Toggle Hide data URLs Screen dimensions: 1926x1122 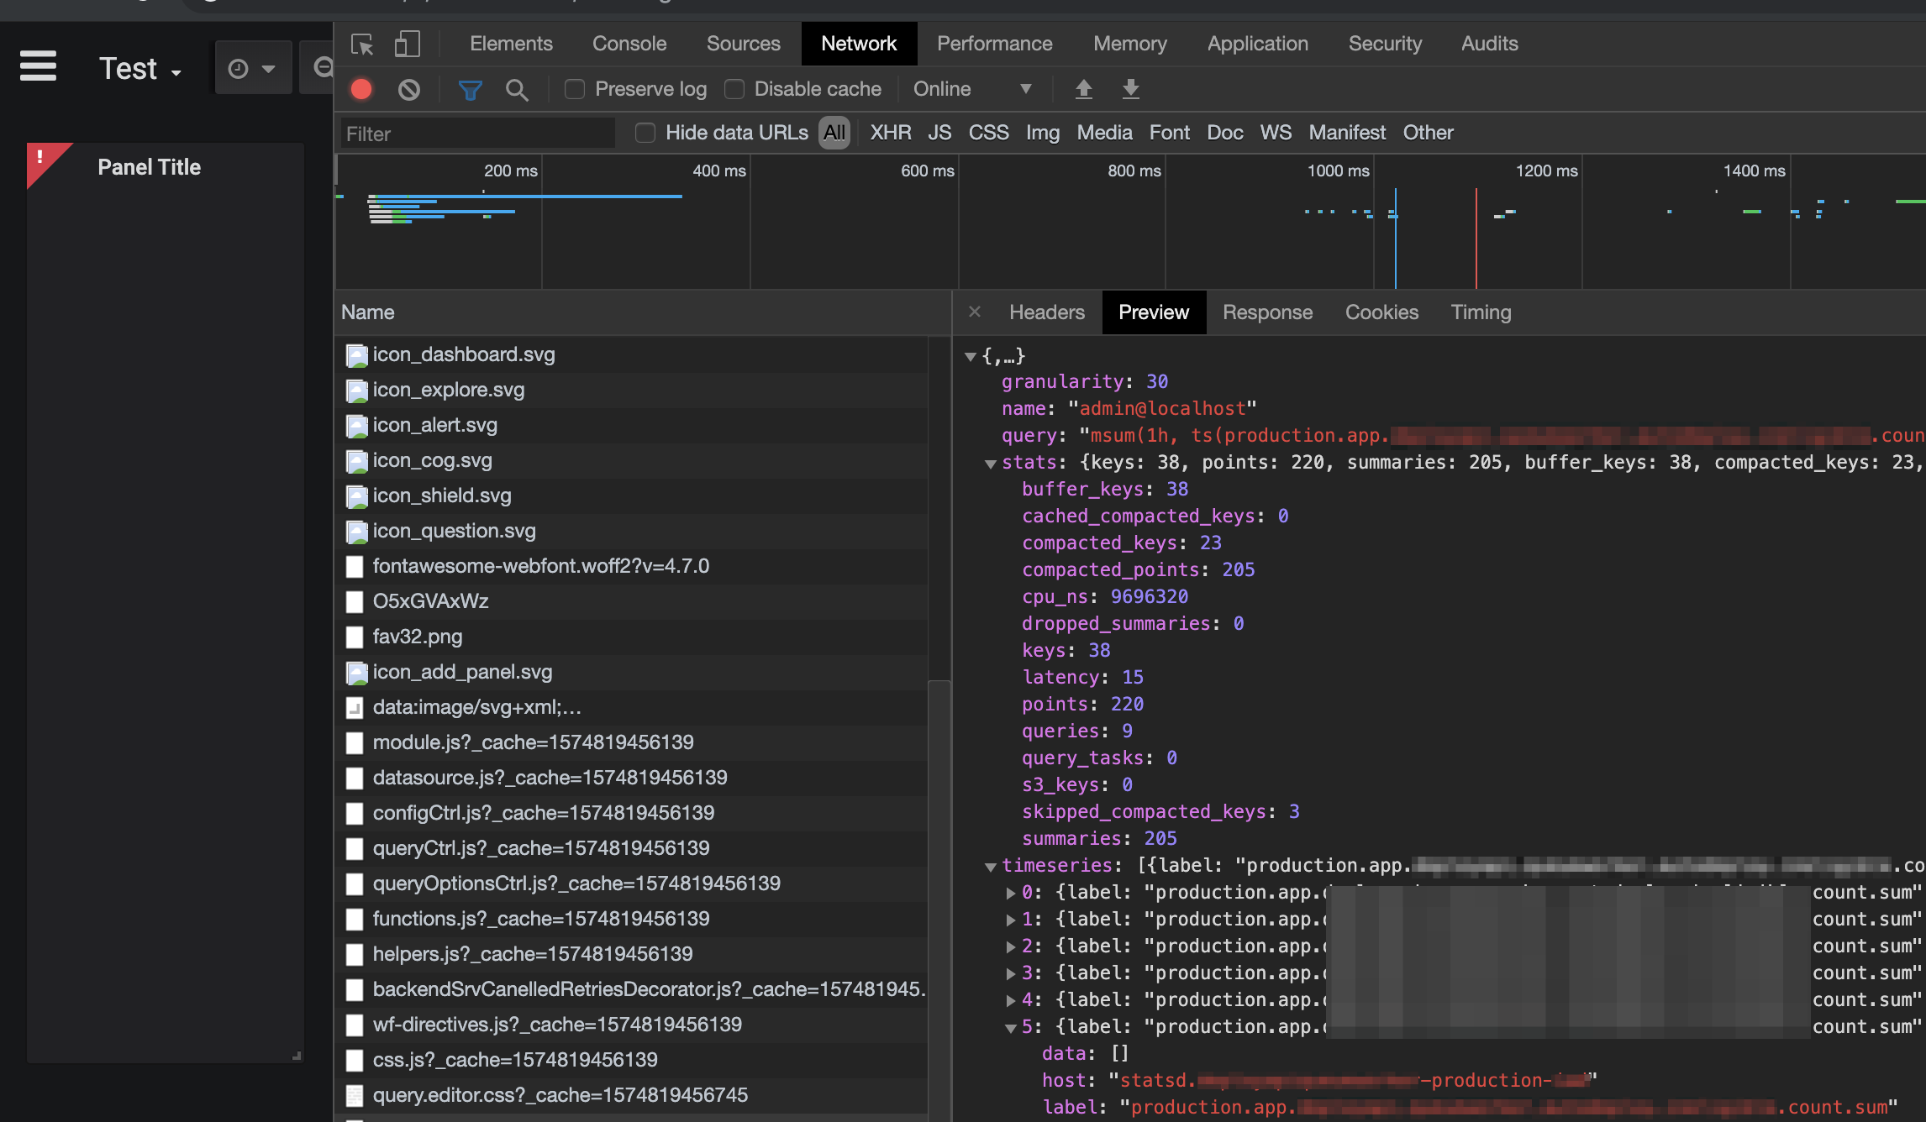pyautogui.click(x=645, y=132)
